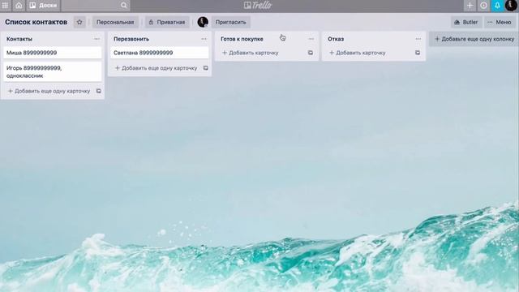Screen dimensions: 519x292
Task: Click the template icon in the Контакты list
Action: pyautogui.click(x=99, y=91)
